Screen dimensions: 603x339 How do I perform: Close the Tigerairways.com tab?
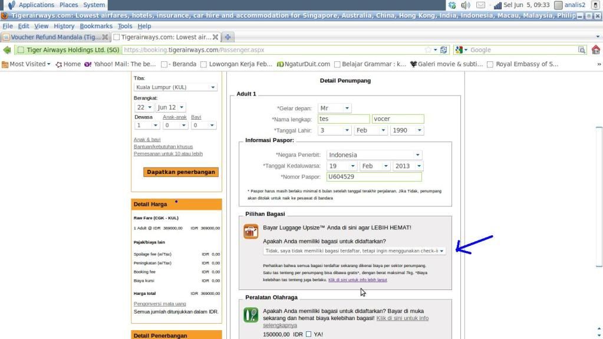click(x=215, y=37)
